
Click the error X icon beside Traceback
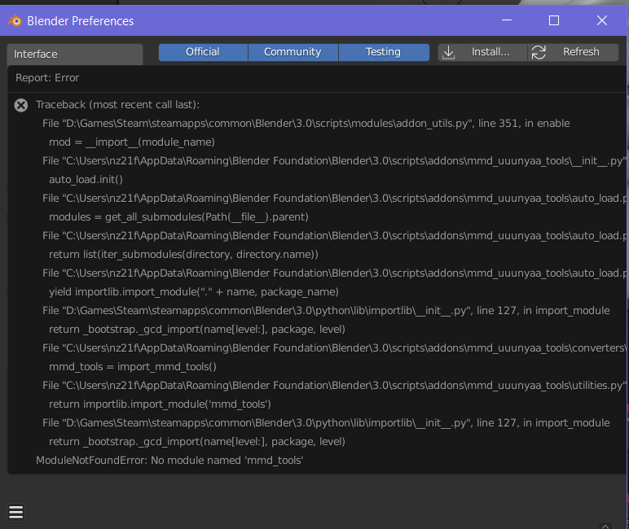coord(21,106)
